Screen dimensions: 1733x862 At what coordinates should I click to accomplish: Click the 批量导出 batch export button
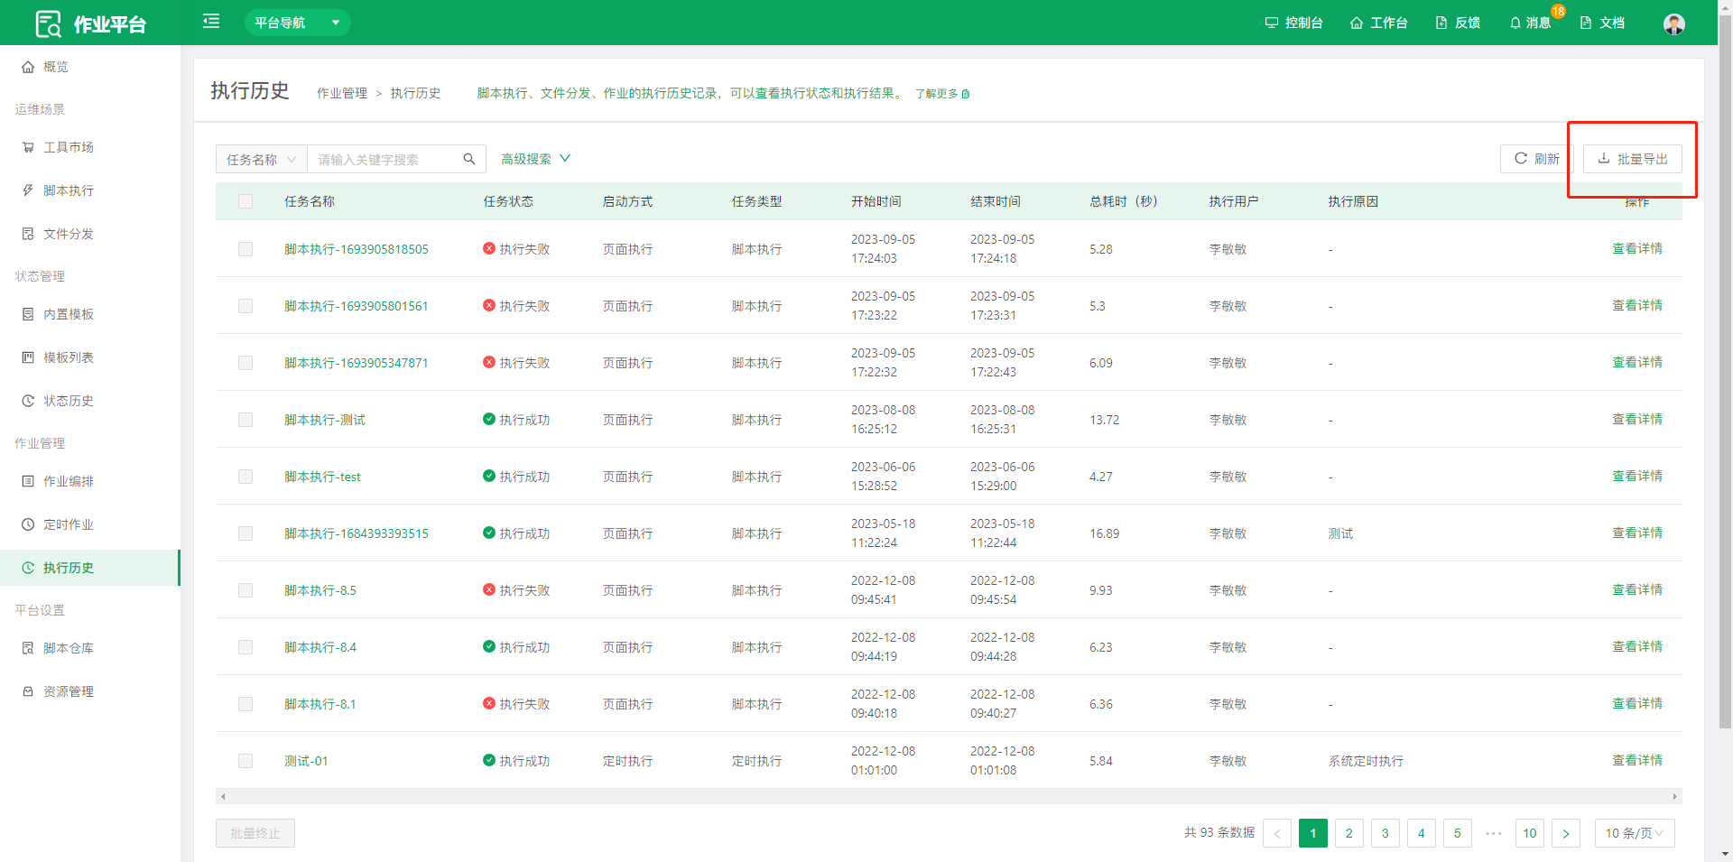click(x=1633, y=159)
